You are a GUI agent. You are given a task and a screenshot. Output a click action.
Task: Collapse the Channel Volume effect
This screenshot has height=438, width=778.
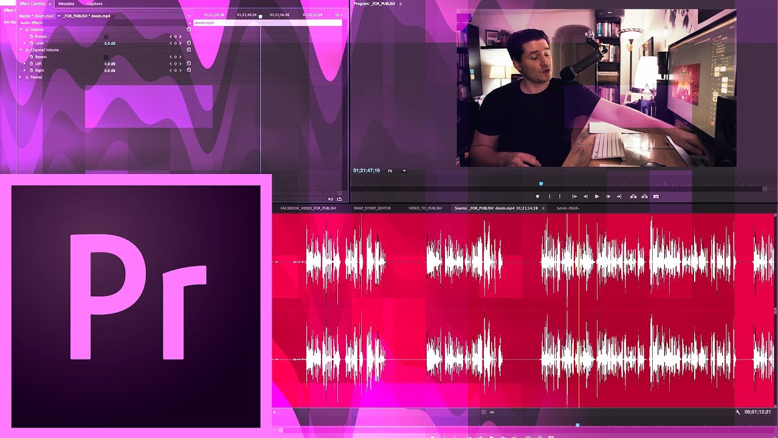tap(20, 50)
